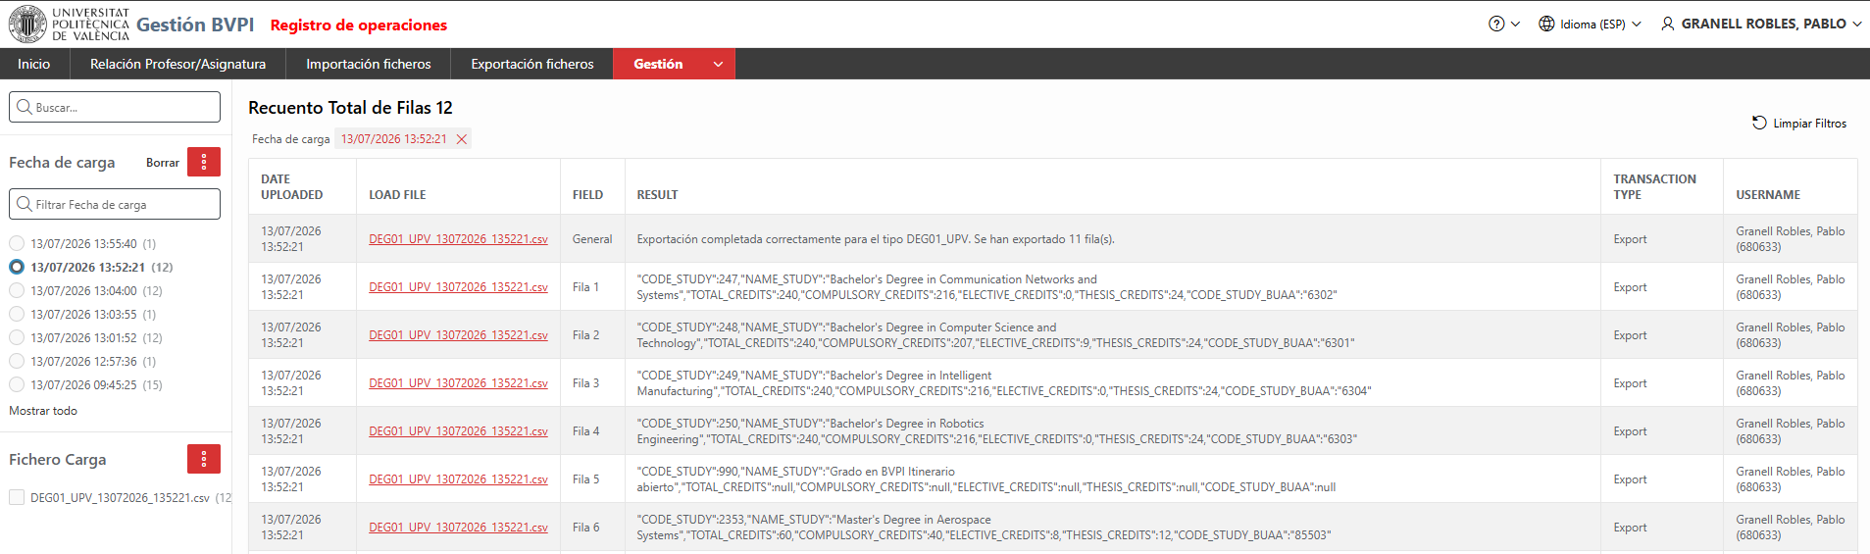The image size is (1870, 554).
Task: Check the DEG01_UPV_13072026_135221.csv checkbox
Action: [x=17, y=497]
